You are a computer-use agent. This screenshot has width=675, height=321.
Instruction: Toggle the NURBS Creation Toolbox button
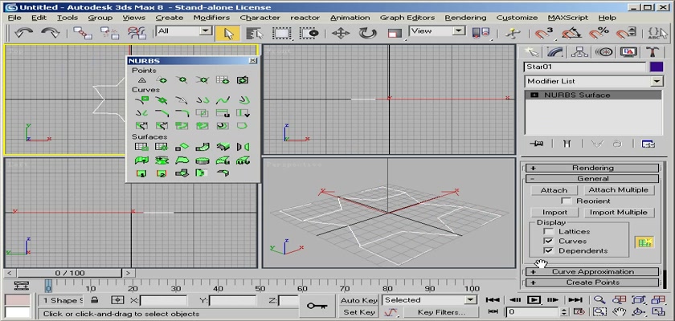pos(644,242)
